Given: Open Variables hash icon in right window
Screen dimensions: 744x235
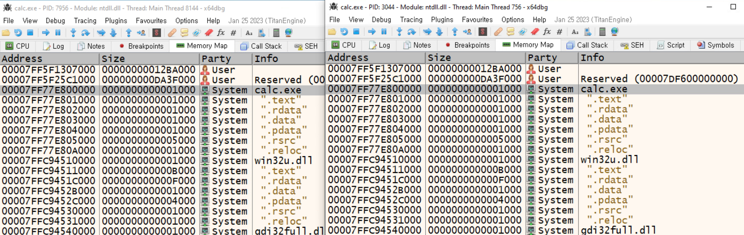Looking at the screenshot, I should point(559,32).
